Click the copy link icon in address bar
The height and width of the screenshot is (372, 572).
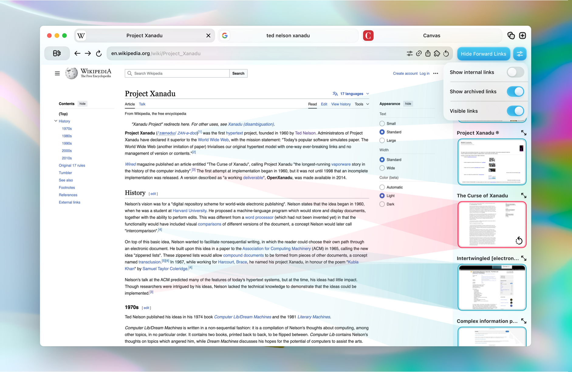[x=419, y=54]
